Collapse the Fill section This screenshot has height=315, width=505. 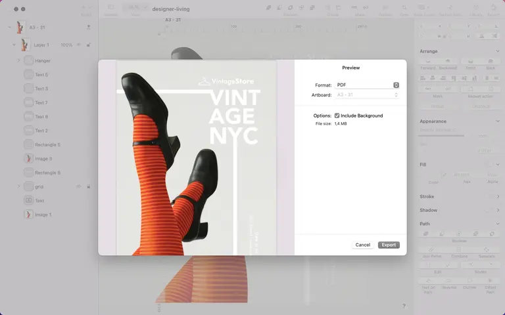(498, 165)
